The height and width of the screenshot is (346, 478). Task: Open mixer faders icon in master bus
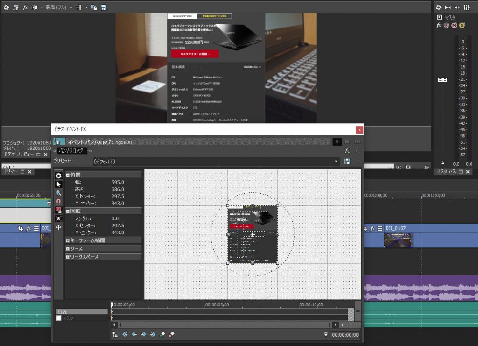[467, 7]
